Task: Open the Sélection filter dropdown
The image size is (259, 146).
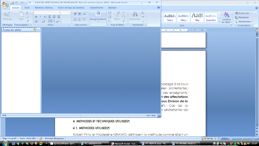Action: point(124,13)
